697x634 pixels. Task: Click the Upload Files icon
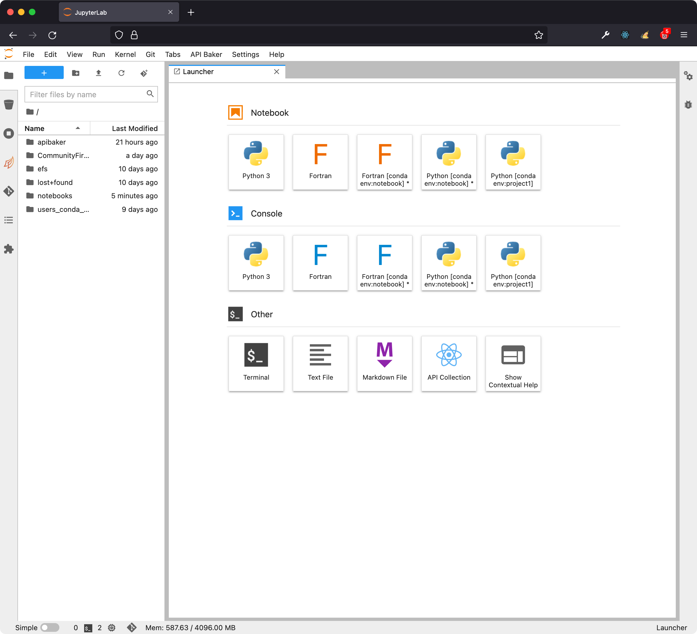99,73
